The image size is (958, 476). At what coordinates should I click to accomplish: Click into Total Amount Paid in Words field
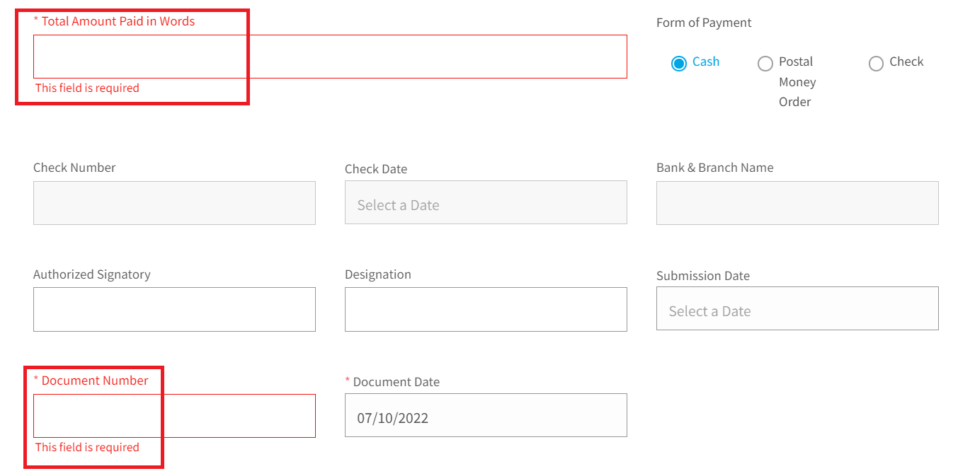tap(330, 57)
